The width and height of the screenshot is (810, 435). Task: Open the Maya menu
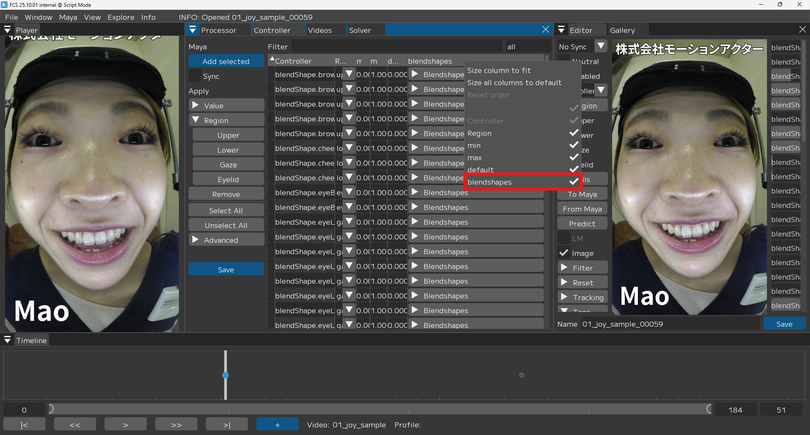68,17
